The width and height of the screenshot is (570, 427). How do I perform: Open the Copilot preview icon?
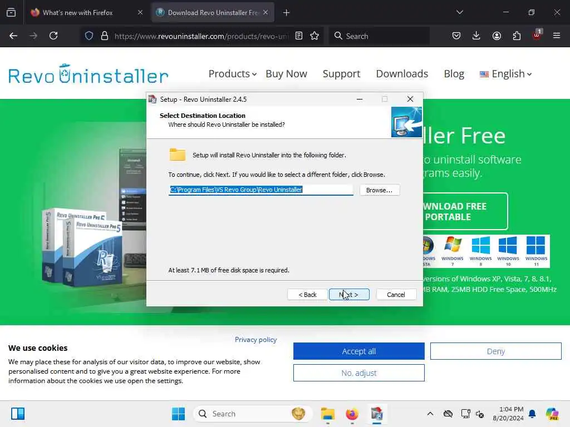(552, 414)
